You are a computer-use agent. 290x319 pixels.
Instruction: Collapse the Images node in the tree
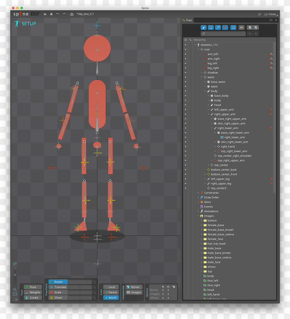point(198,216)
